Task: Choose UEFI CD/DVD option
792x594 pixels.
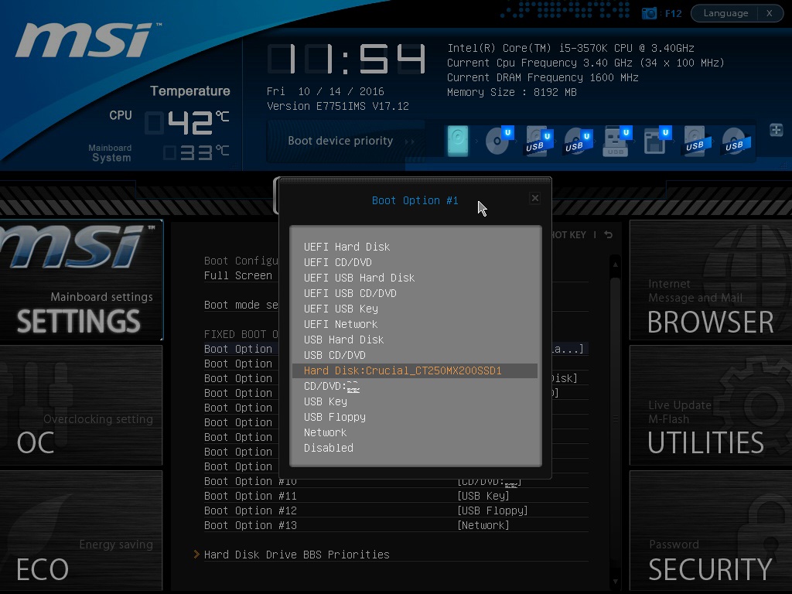Action: tap(415, 262)
